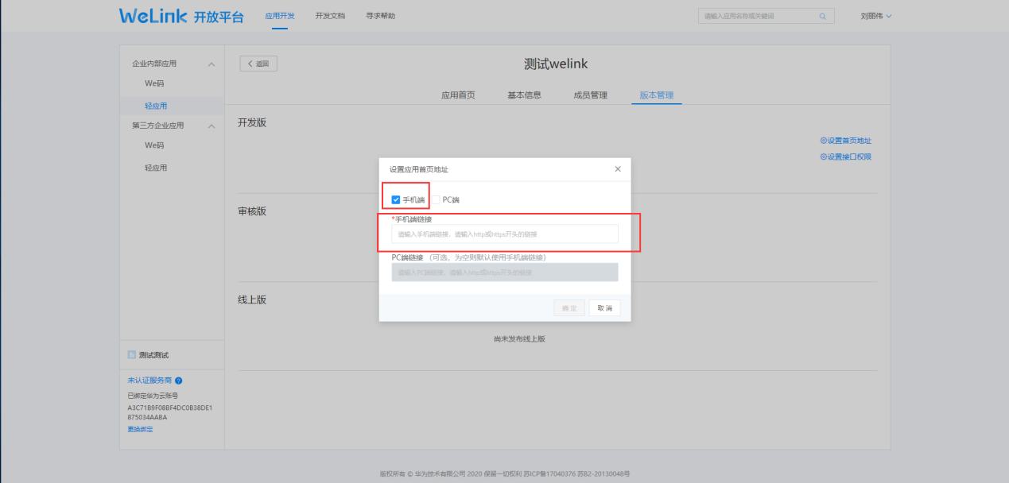Image resolution: width=1009 pixels, height=483 pixels.
Task: Click the A3C71B9F08BF account ID text
Action: coord(169,412)
